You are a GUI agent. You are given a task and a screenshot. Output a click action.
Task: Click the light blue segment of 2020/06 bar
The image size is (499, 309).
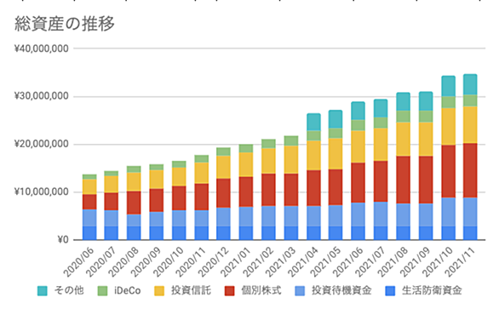point(89,218)
